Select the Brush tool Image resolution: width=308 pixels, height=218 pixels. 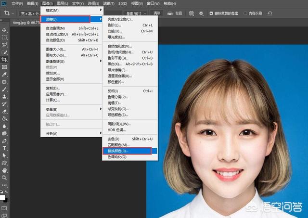[4, 89]
